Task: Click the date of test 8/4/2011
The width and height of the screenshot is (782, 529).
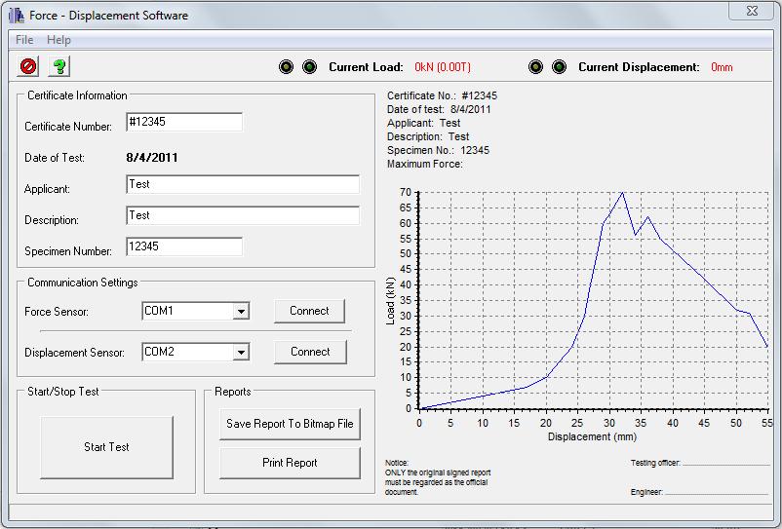Action: [x=151, y=158]
